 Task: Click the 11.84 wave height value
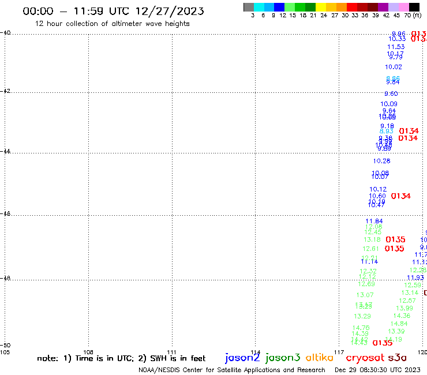point(374,221)
